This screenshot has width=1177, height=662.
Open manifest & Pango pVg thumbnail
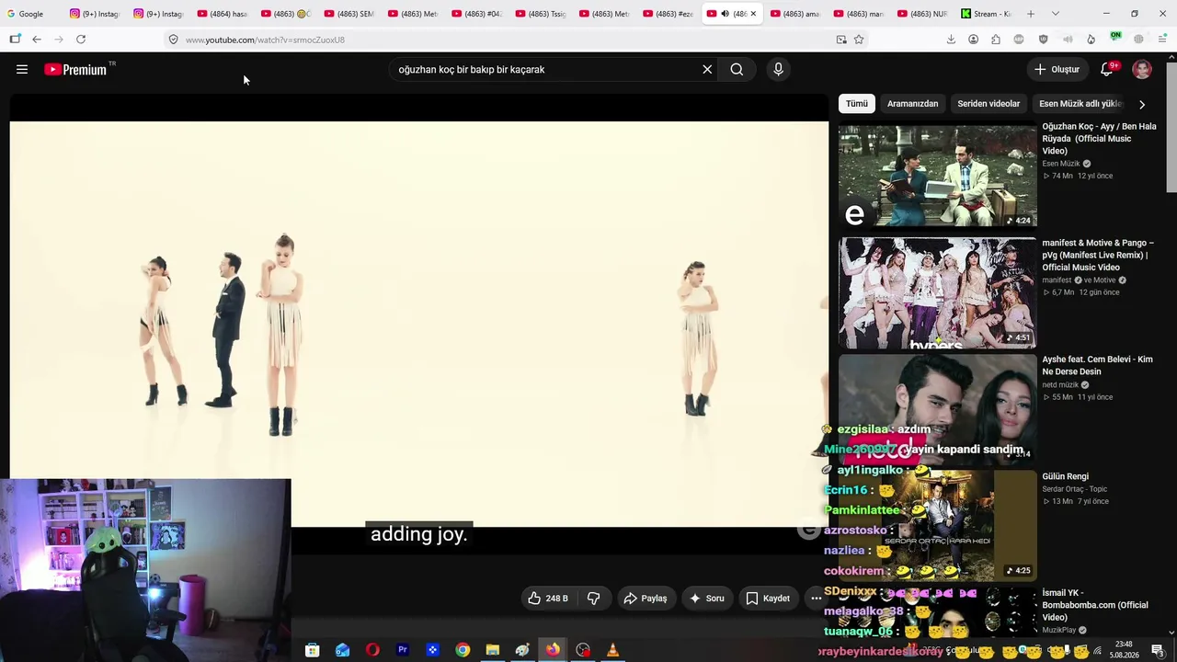coord(937,293)
